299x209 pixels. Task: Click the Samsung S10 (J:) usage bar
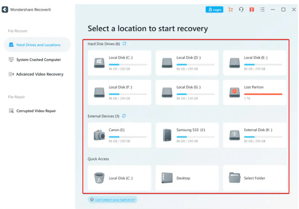[196, 137]
